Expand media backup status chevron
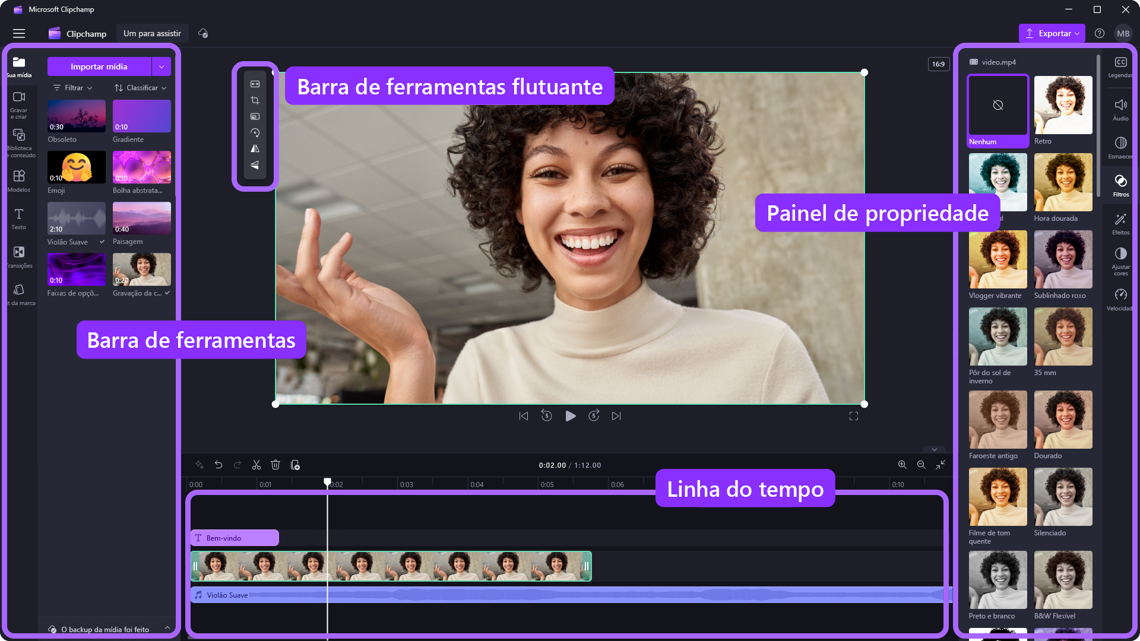This screenshot has width=1140, height=641. [167, 628]
